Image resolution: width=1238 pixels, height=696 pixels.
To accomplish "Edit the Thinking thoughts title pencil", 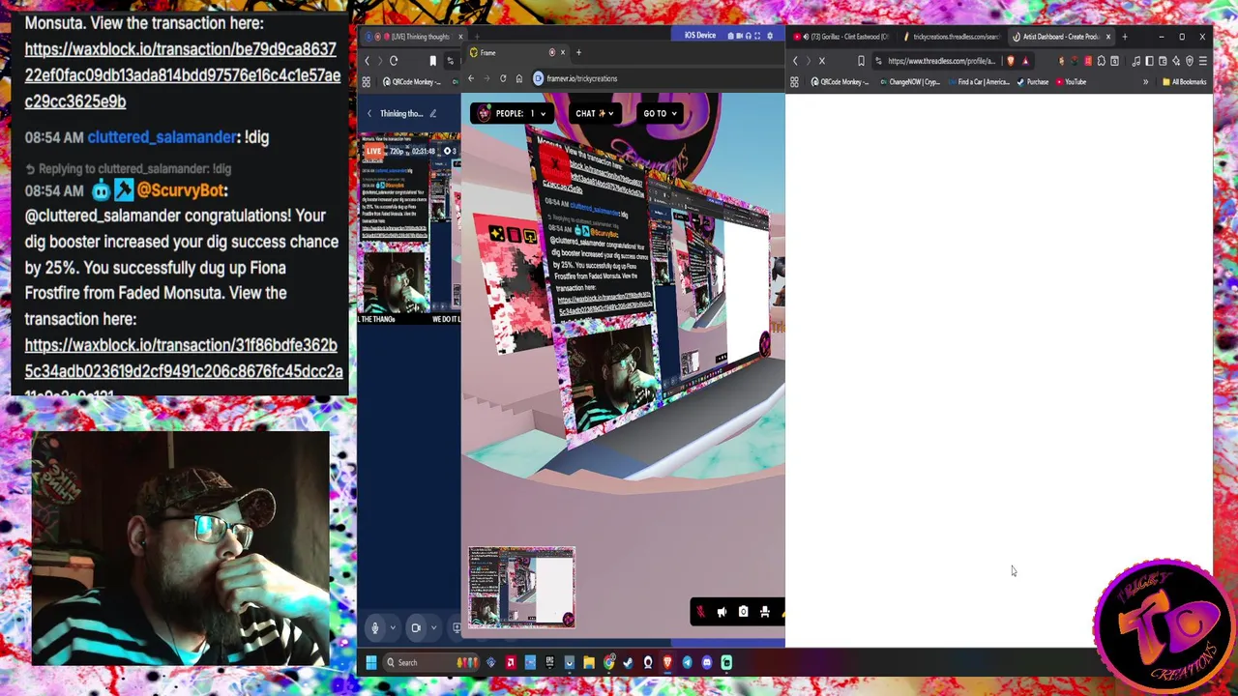I will [432, 113].
